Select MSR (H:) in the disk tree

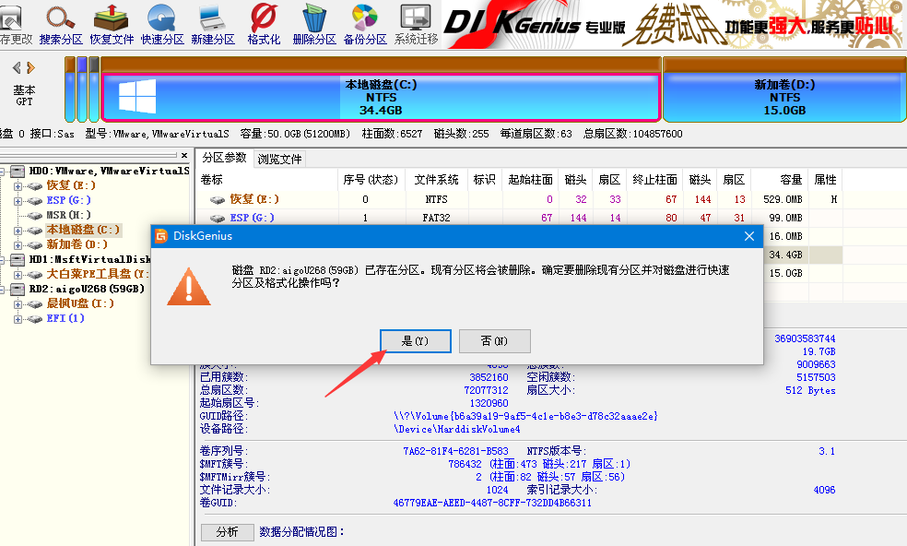[68, 215]
